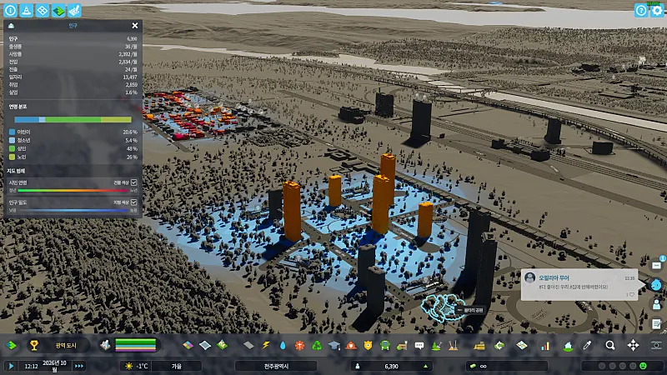Click the outlined park label on map
Image resolution: width=667 pixels, height=375 pixels.
[x=469, y=310]
